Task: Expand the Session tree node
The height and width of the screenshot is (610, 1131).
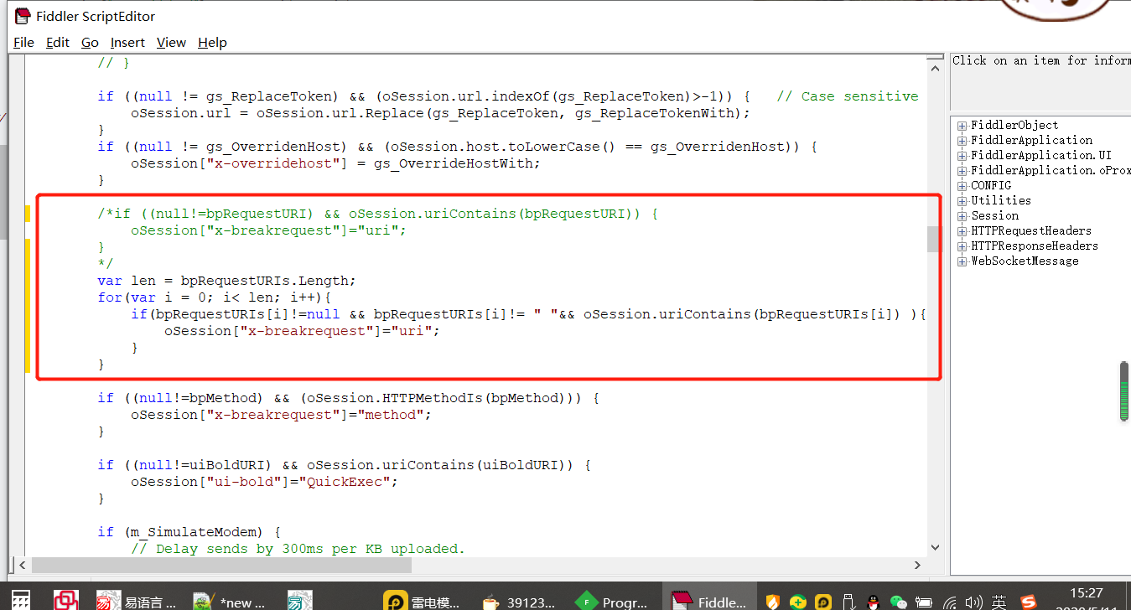Action: click(961, 215)
